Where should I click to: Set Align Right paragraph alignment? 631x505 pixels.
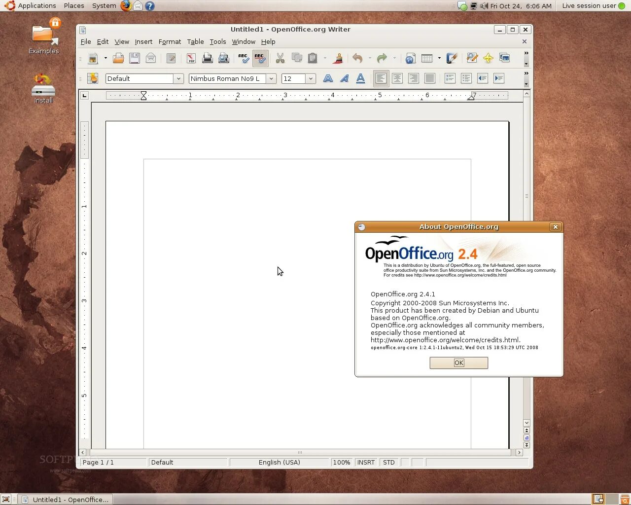[414, 78]
